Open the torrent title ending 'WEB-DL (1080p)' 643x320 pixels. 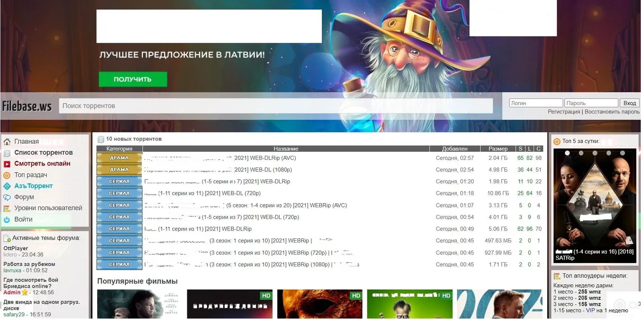tap(218, 170)
